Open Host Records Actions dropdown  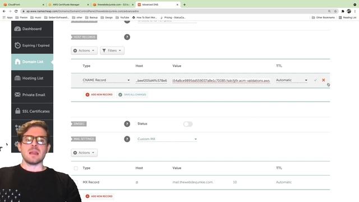(84, 50)
